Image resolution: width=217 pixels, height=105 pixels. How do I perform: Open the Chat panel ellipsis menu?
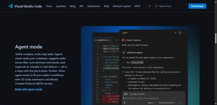(x=184, y=33)
